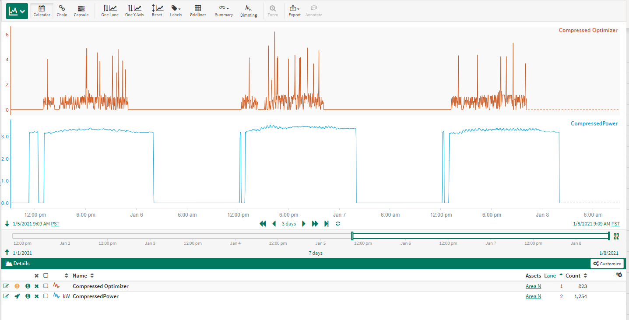This screenshot has height=320, width=629.
Task: Switch to Capsule view in toolbar
Action: pyautogui.click(x=81, y=11)
